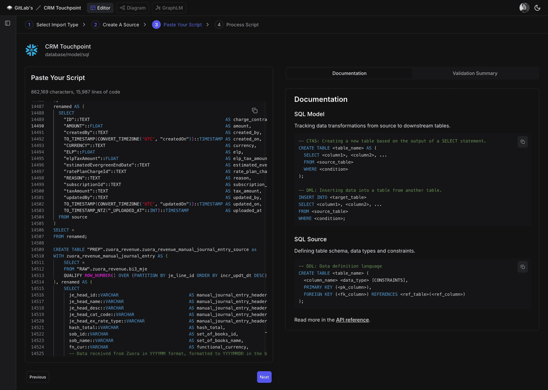Switch to the Validation Summary tab

[x=476, y=73]
